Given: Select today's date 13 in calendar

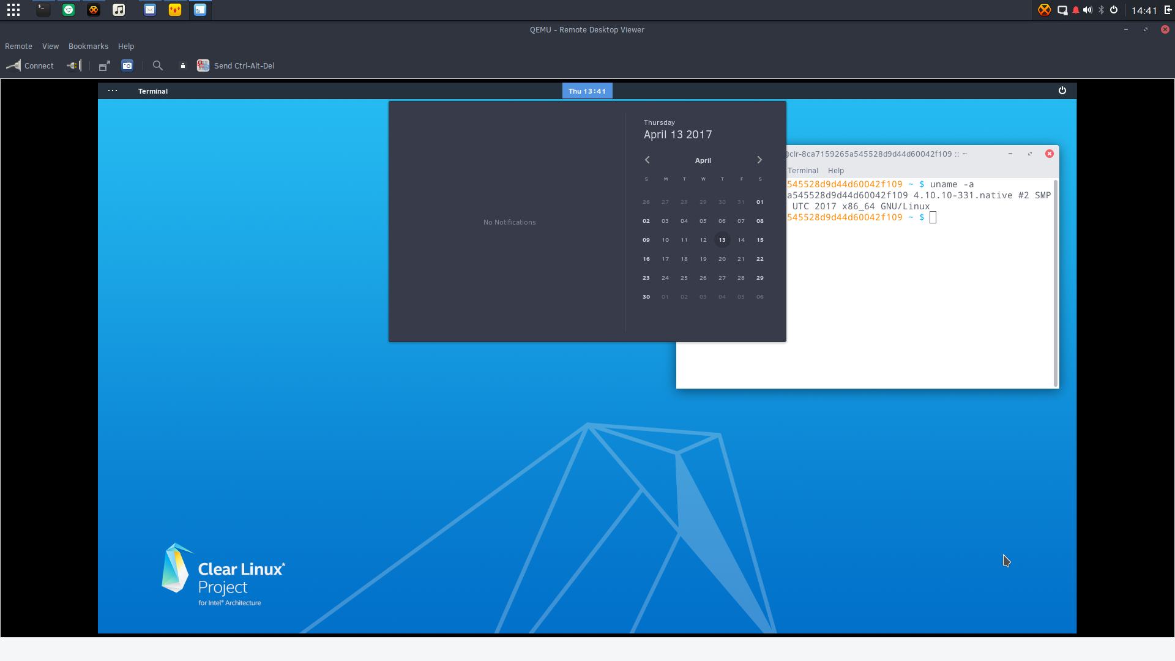Looking at the screenshot, I should click(722, 240).
